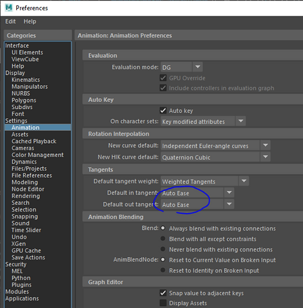Open the Evaluation mode dropdown

182,67
